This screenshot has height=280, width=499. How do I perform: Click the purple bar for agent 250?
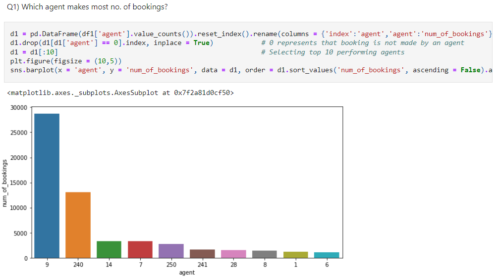click(x=171, y=251)
